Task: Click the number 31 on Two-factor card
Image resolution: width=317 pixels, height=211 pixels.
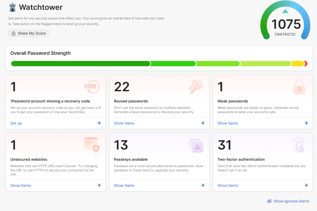Action: click(x=224, y=145)
